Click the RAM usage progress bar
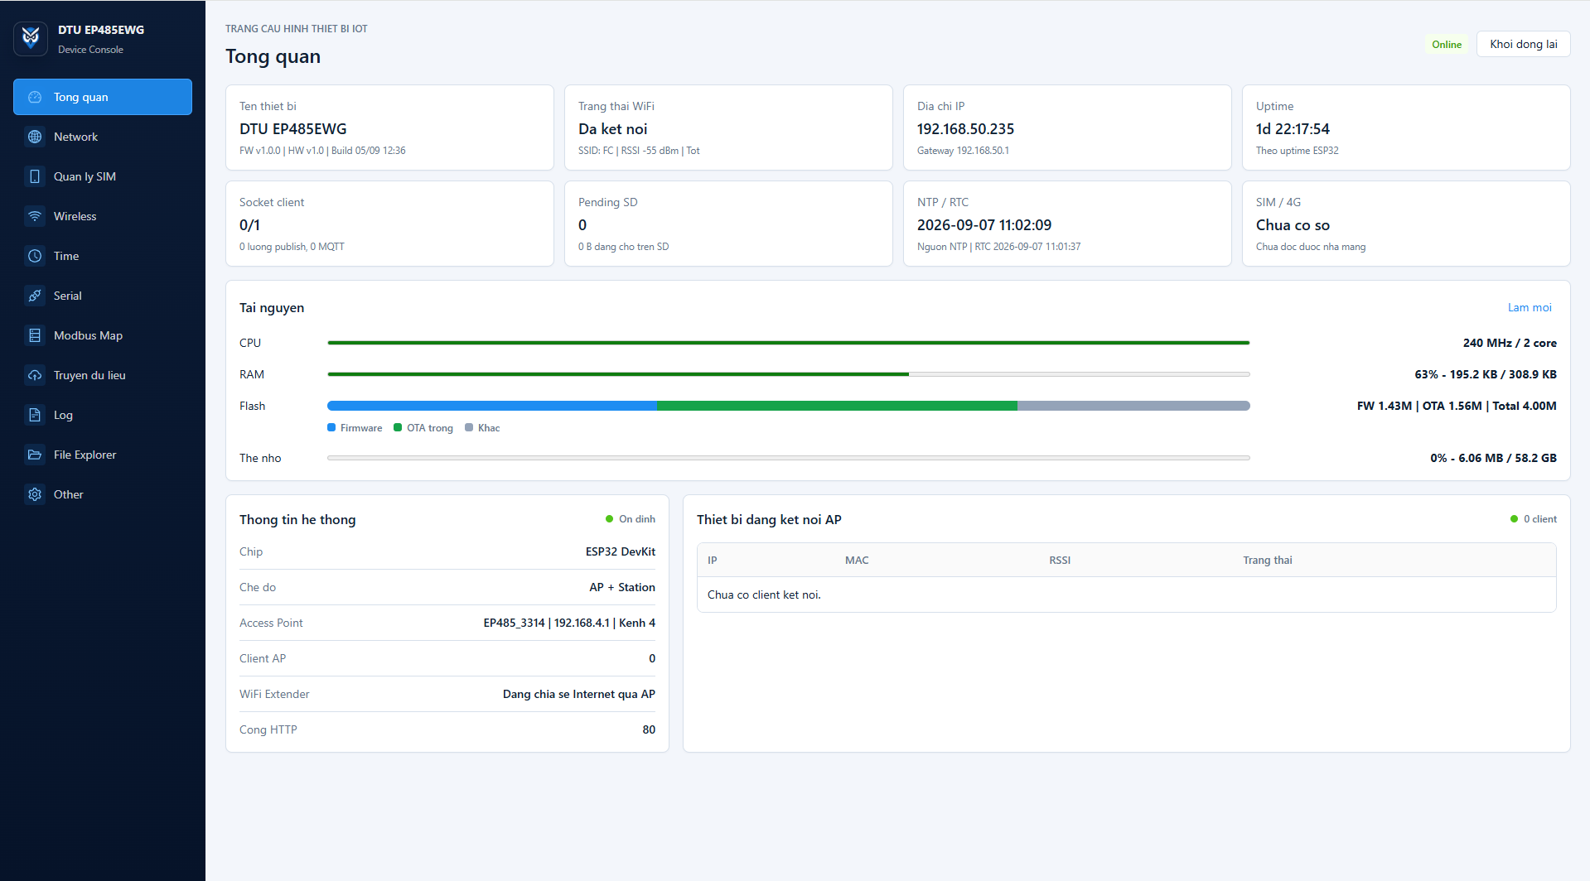1590x881 pixels. click(788, 374)
